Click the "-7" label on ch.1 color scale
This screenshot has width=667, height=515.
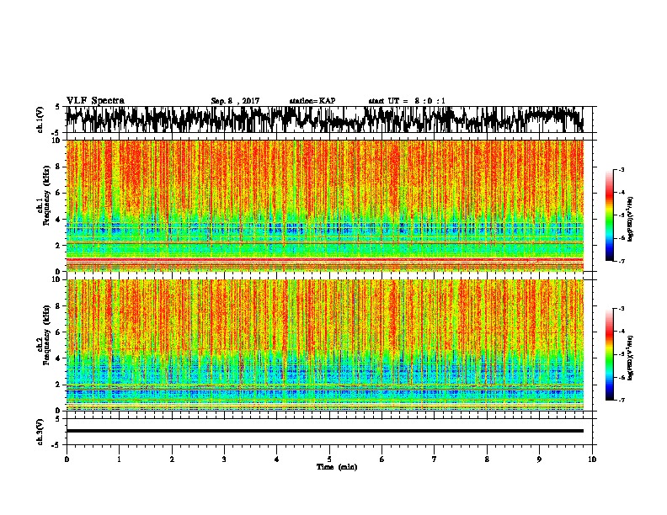[621, 261]
